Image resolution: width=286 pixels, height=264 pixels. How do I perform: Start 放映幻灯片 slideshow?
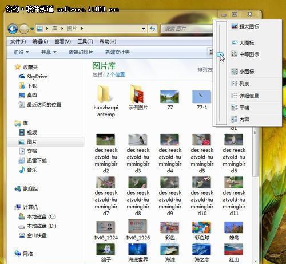pyautogui.click(x=81, y=52)
